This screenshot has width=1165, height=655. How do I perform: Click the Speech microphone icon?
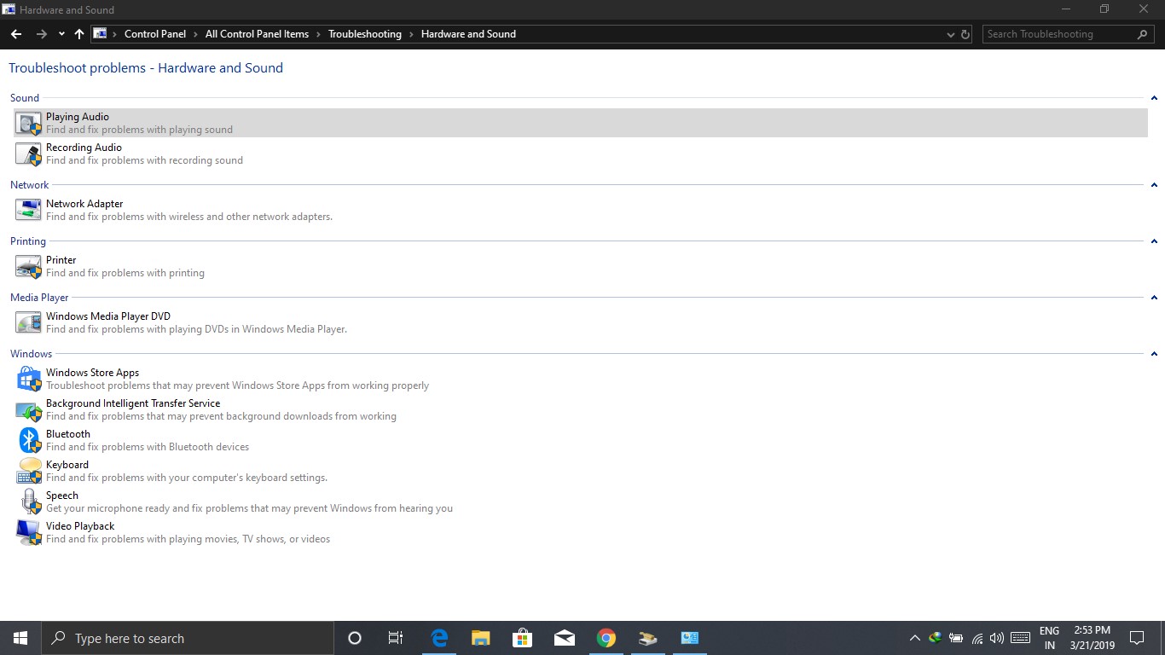point(31,502)
